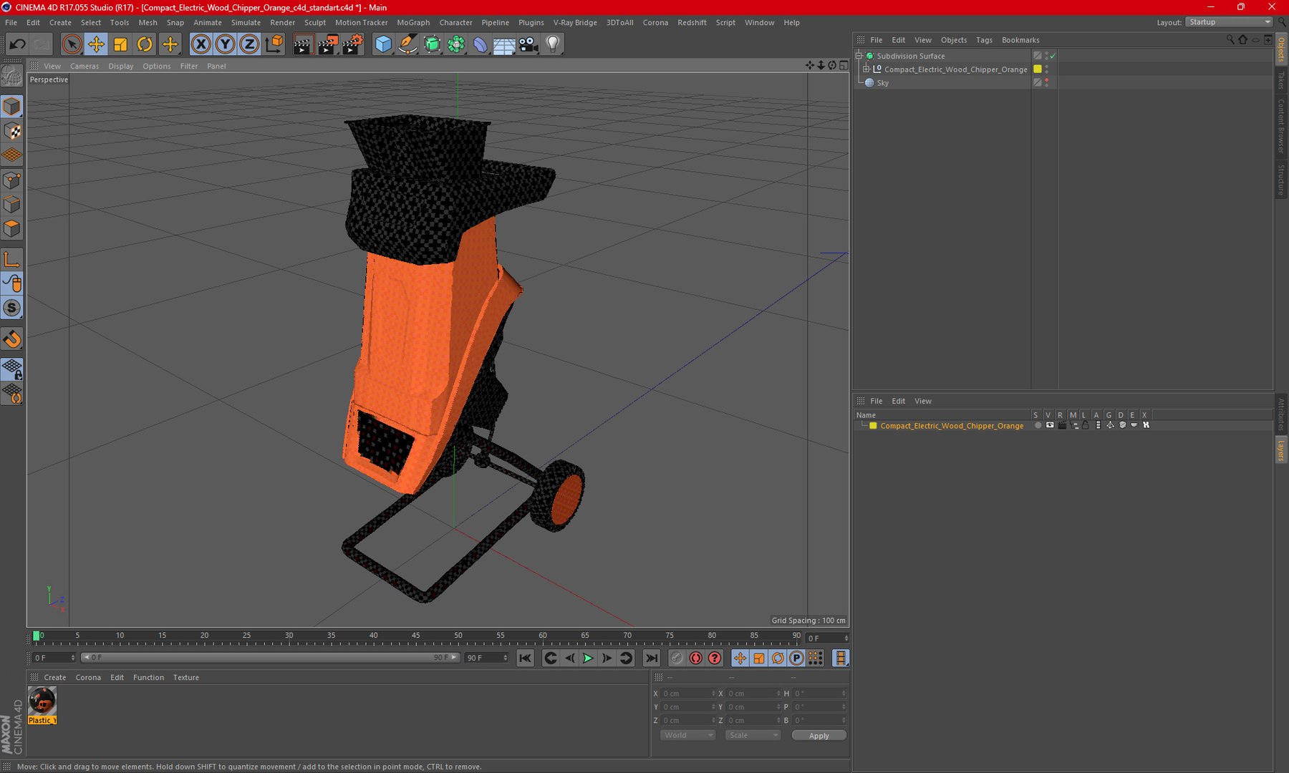Toggle Subdivision Surface enable checkmark
1289x773 pixels.
(x=1053, y=56)
